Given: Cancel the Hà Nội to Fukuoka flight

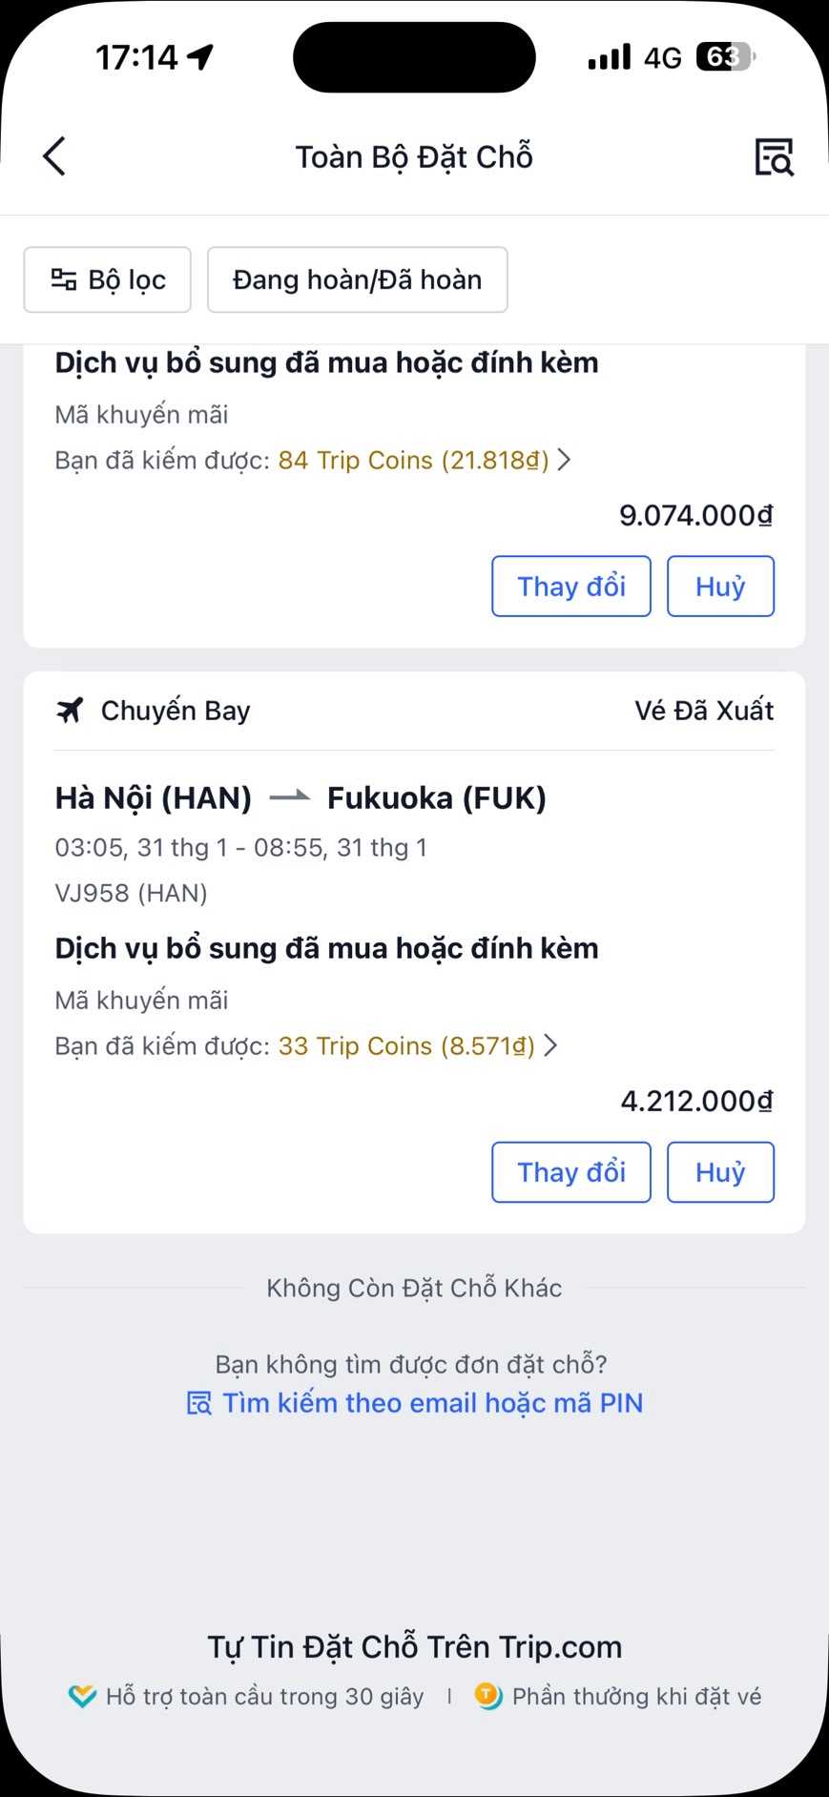Looking at the screenshot, I should [x=720, y=1172].
